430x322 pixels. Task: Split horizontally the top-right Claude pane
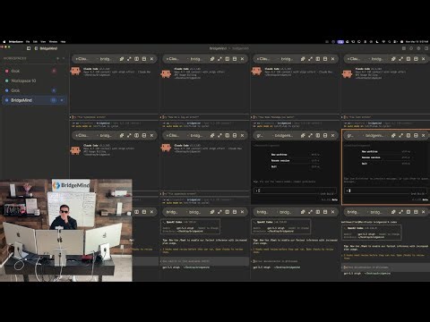coord(416,59)
